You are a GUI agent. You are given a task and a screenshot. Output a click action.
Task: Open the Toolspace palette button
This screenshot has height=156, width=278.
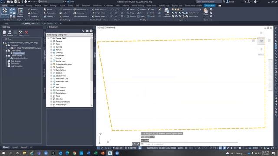(5, 12)
